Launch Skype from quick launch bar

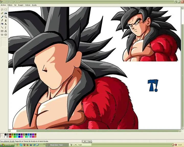click(21, 145)
